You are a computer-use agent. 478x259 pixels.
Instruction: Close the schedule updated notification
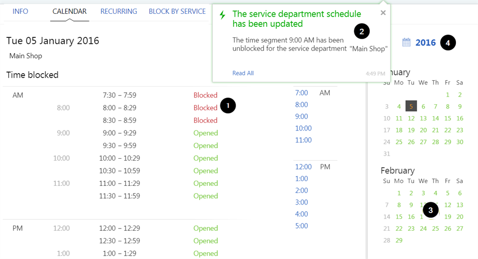pos(383,13)
